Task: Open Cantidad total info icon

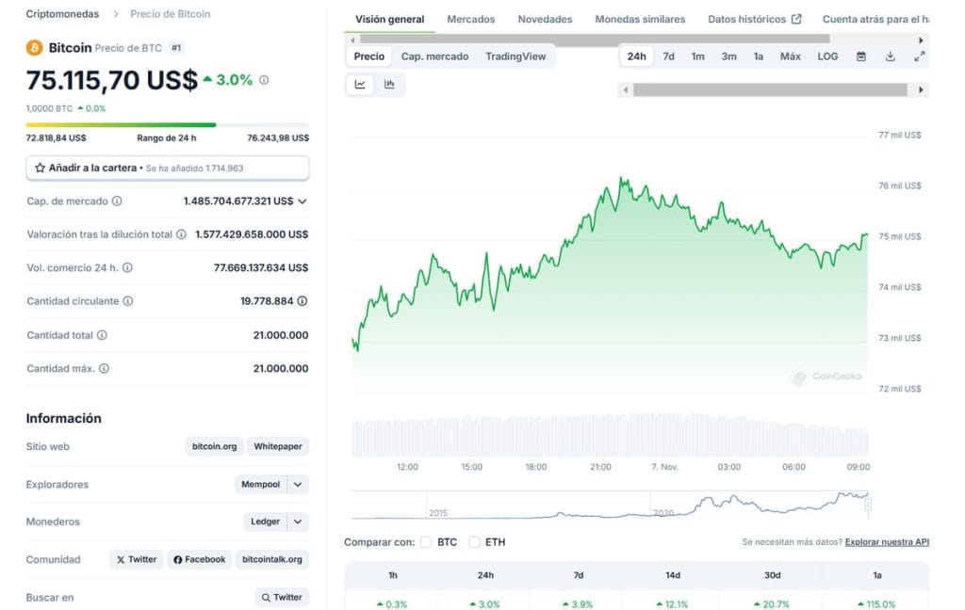Action: tap(102, 335)
